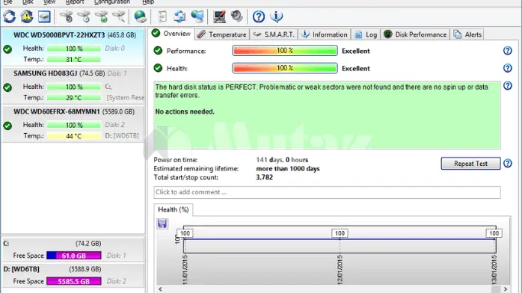522x293 pixels.
Task: Click the 44 °C temperature bar
Action: point(73,136)
